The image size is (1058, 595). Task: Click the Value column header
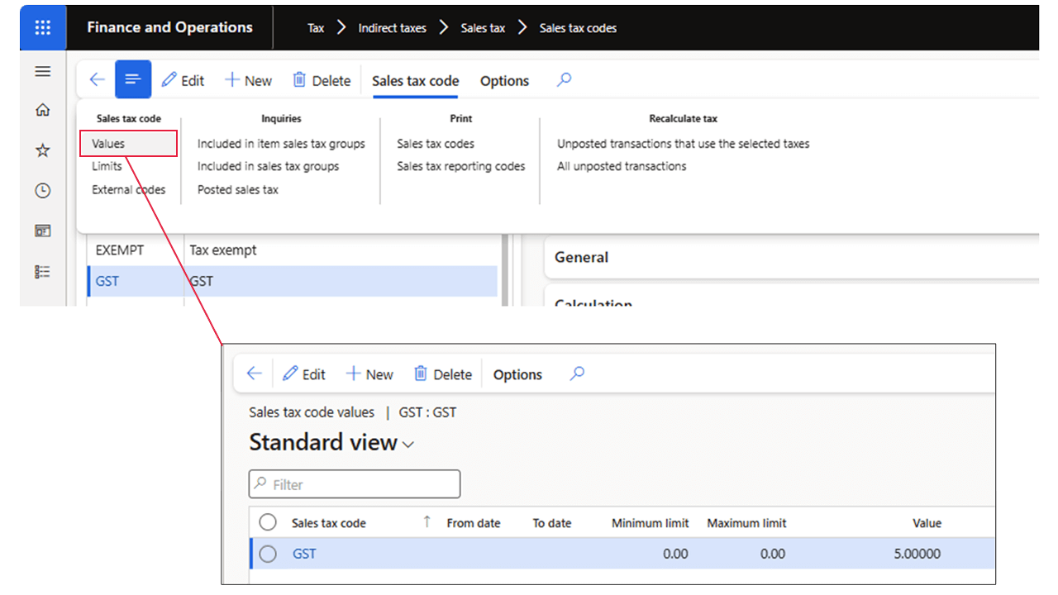click(x=927, y=523)
